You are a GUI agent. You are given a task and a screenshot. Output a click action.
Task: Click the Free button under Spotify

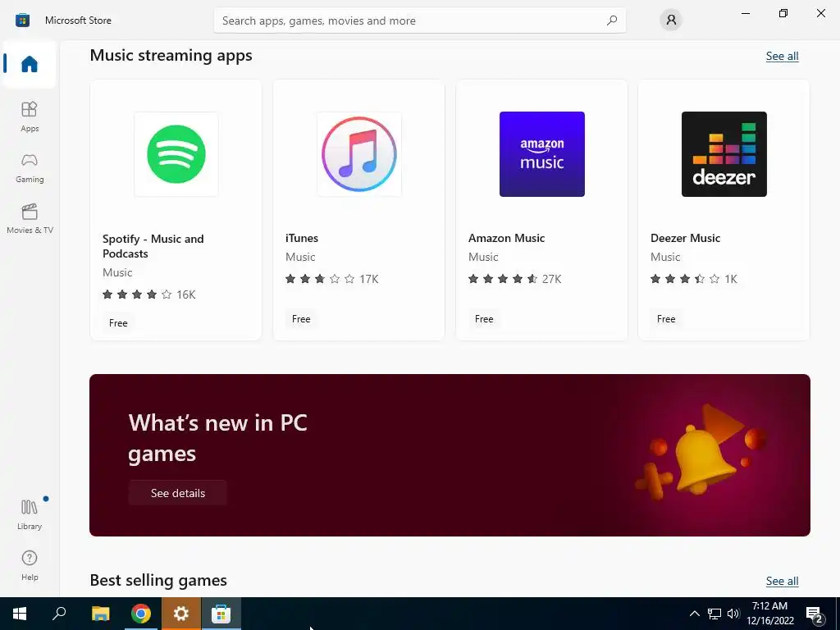[118, 323]
